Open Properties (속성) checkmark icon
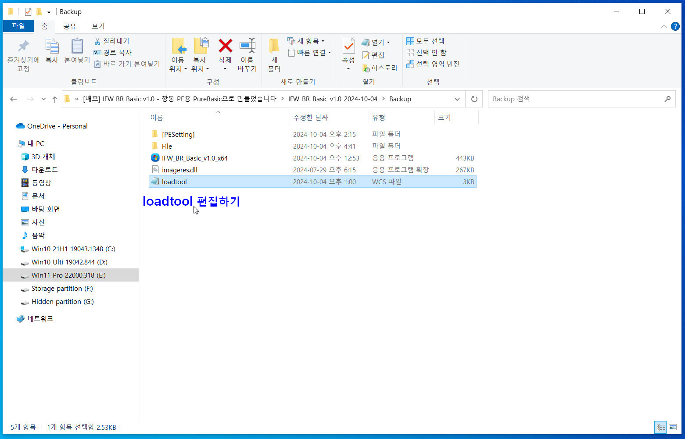 click(x=348, y=46)
